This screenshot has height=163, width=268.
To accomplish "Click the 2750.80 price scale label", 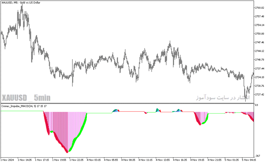I will pos(259,34).
